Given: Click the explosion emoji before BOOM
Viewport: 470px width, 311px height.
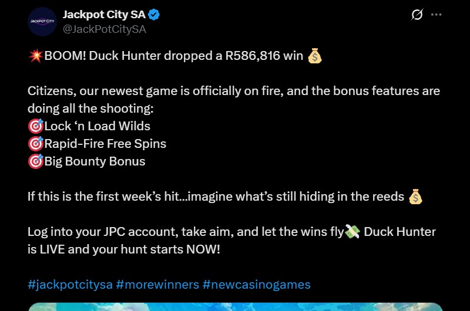Looking at the screenshot, I should coord(35,56).
